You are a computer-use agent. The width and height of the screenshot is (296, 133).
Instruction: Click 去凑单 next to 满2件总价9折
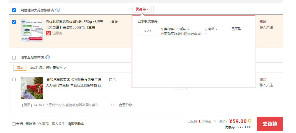pyautogui.click(x=59, y=67)
